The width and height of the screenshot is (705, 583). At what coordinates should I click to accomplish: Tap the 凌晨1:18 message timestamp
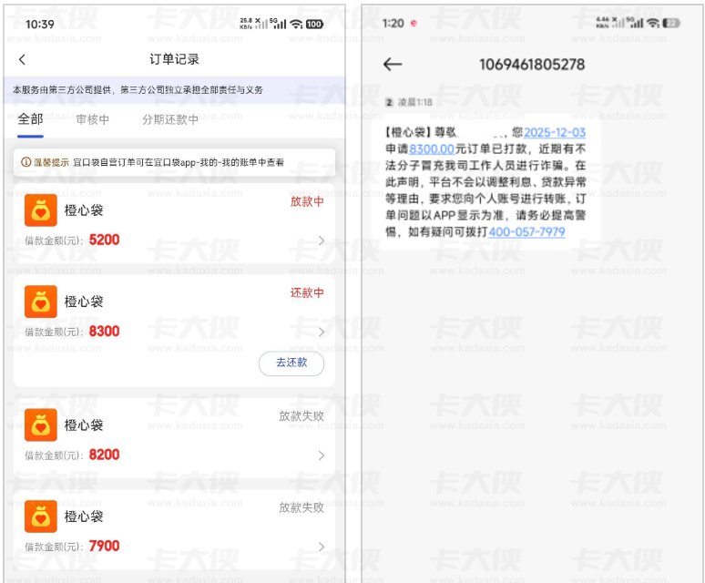click(414, 103)
